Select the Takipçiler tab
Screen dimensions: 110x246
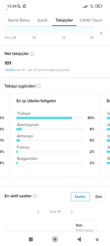(x=64, y=20)
